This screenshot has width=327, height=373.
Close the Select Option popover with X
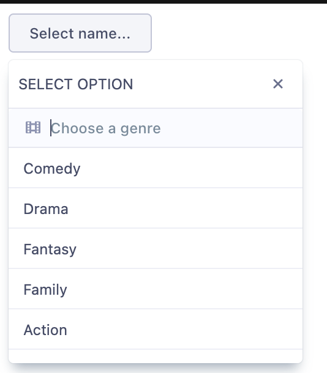click(277, 84)
